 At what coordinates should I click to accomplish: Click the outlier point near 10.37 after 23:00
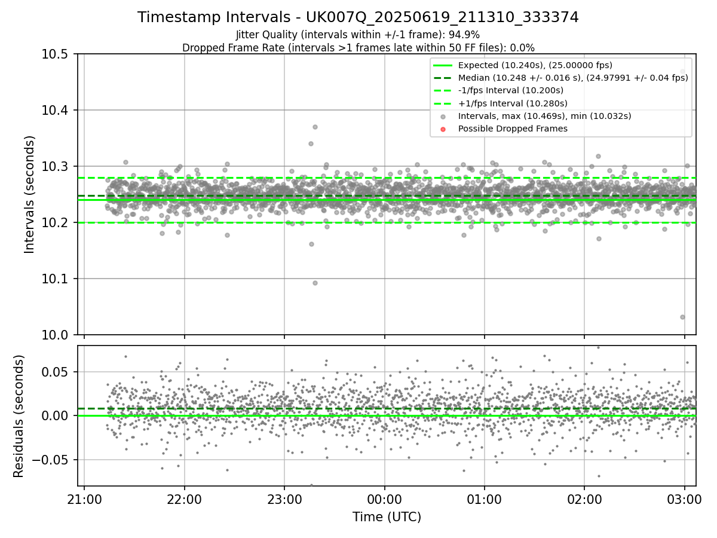(315, 127)
